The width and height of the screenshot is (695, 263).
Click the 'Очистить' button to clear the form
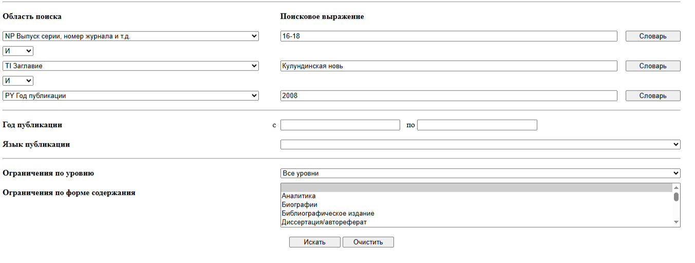click(368, 242)
